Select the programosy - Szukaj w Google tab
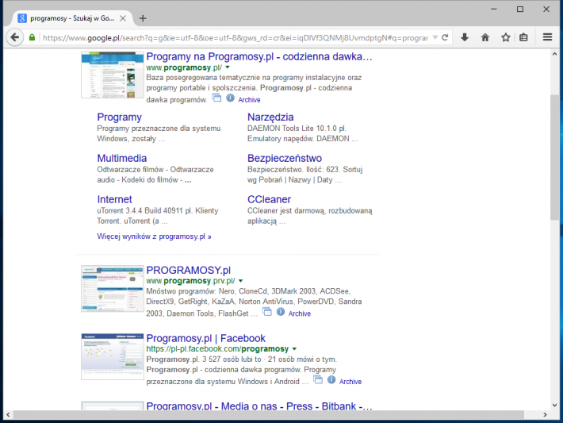Image resolution: width=563 pixels, height=423 pixels. (x=72, y=18)
